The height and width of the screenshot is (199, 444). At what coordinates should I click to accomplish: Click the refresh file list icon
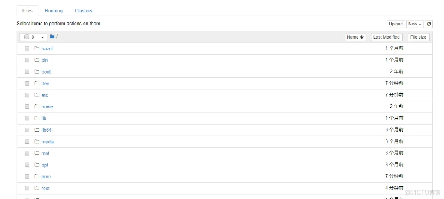429,24
